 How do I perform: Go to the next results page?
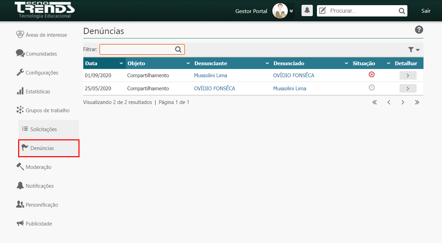(403, 102)
